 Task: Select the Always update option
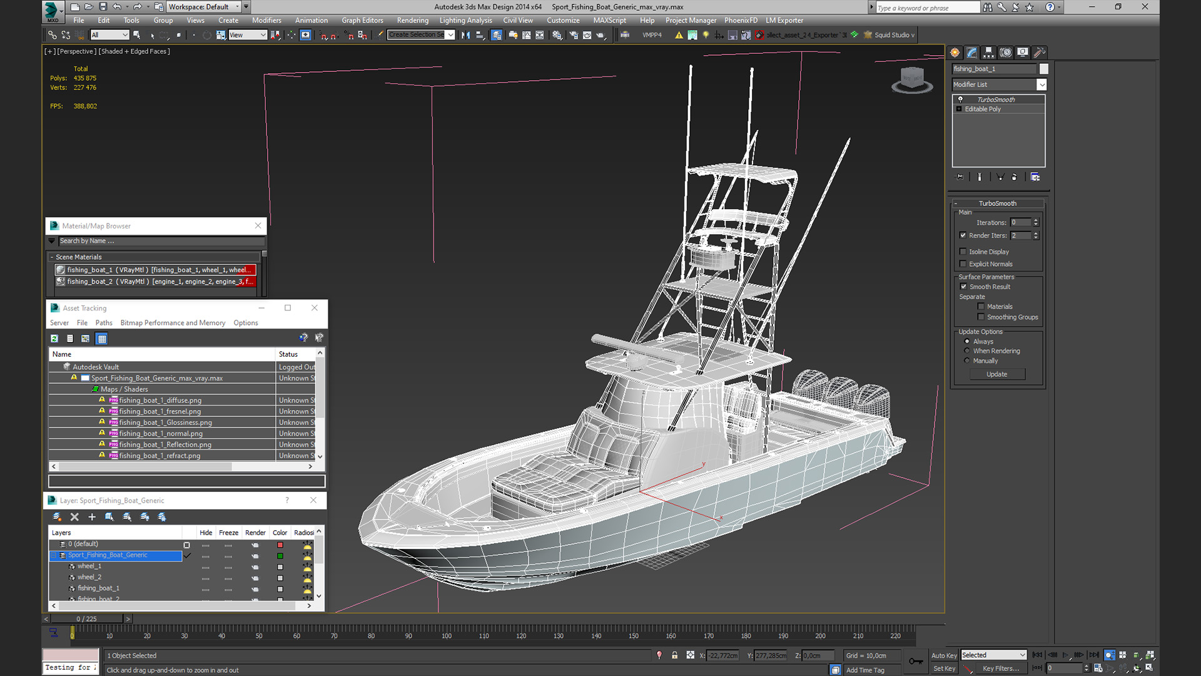(967, 342)
